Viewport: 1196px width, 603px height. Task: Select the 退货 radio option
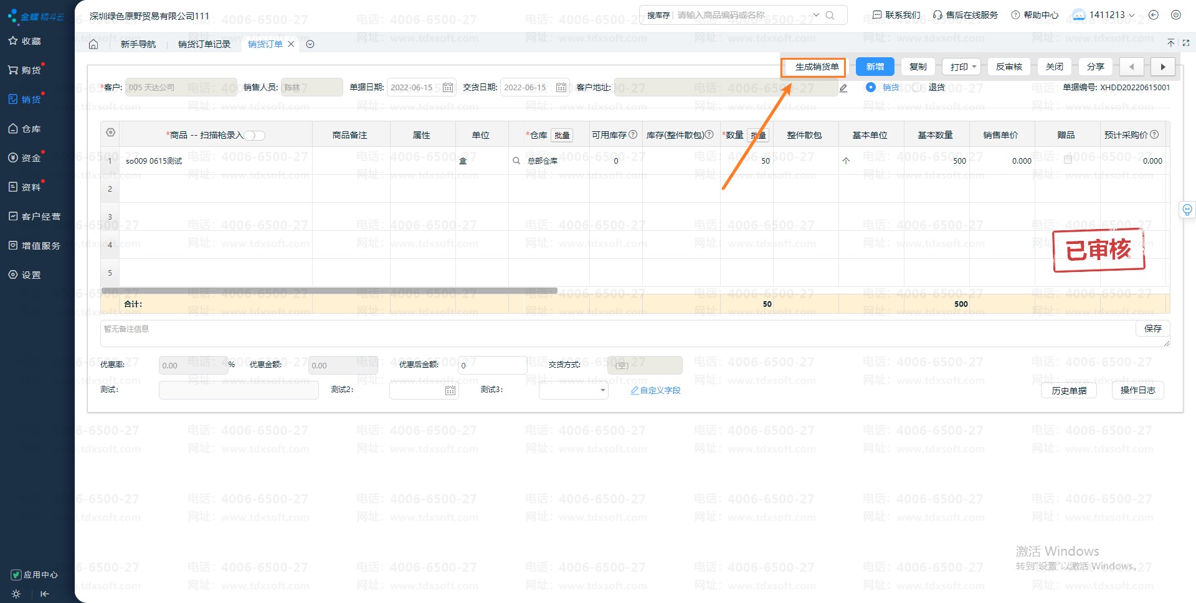[917, 88]
